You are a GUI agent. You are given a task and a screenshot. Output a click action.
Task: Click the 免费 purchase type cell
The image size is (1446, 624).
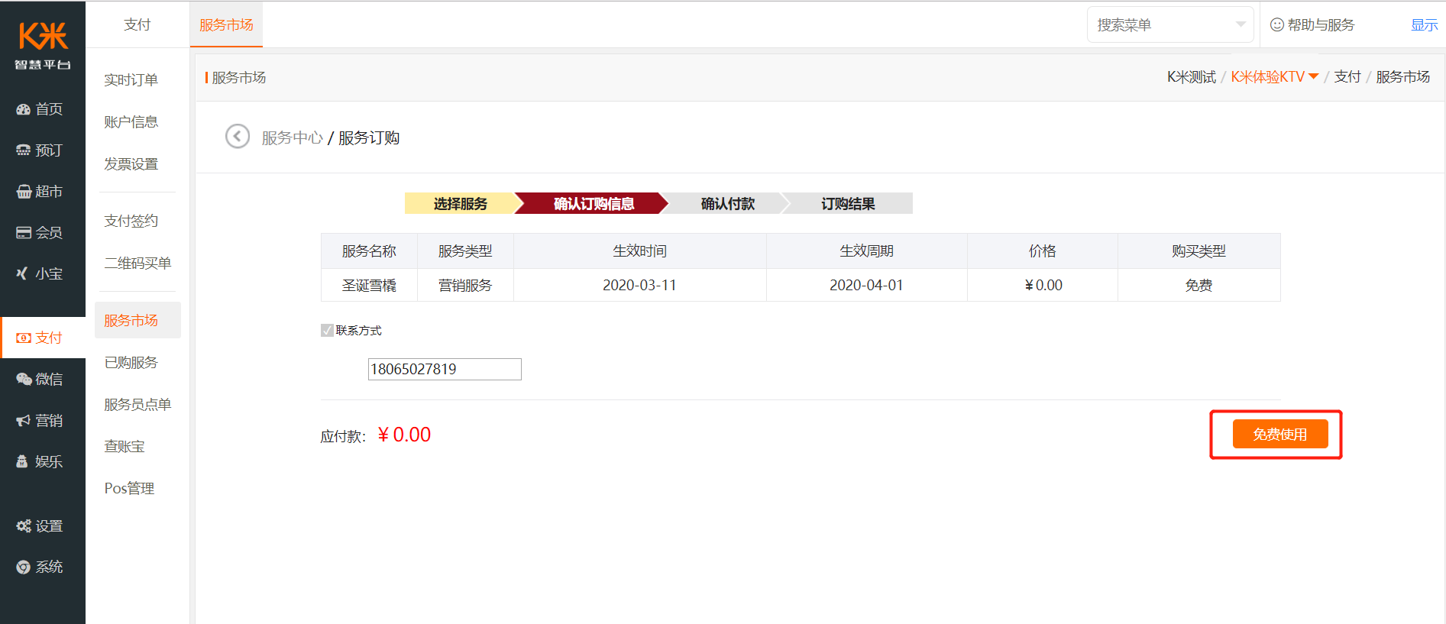(x=1199, y=285)
